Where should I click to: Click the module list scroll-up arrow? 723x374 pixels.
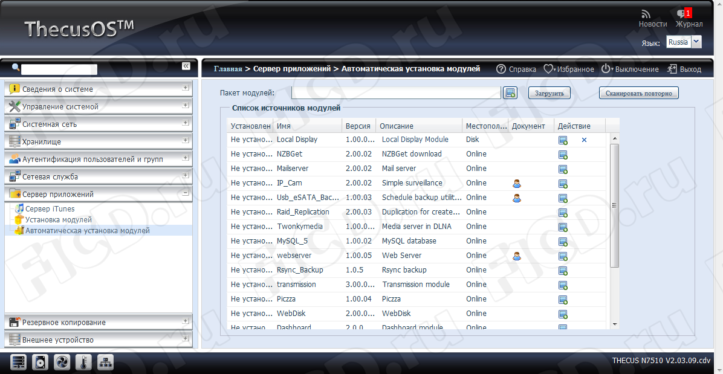point(614,138)
